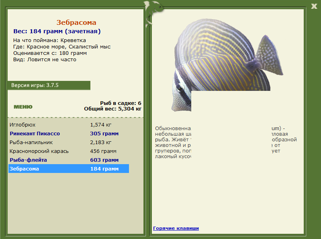Click the Версия игры: 3.7.5 label
This screenshot has height=239, width=321.
point(35,85)
